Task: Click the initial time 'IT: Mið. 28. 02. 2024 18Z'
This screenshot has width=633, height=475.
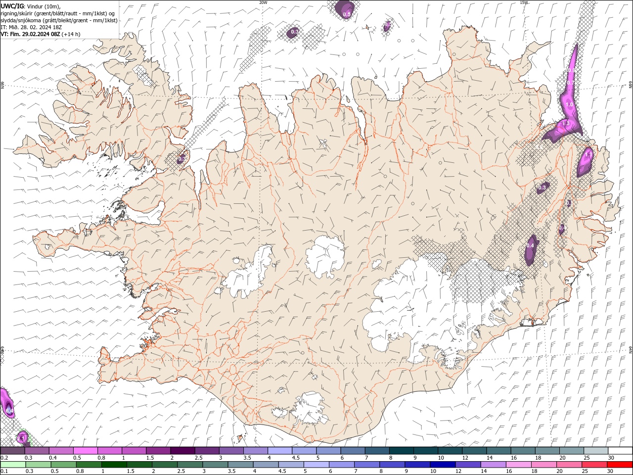Action: coord(31,27)
